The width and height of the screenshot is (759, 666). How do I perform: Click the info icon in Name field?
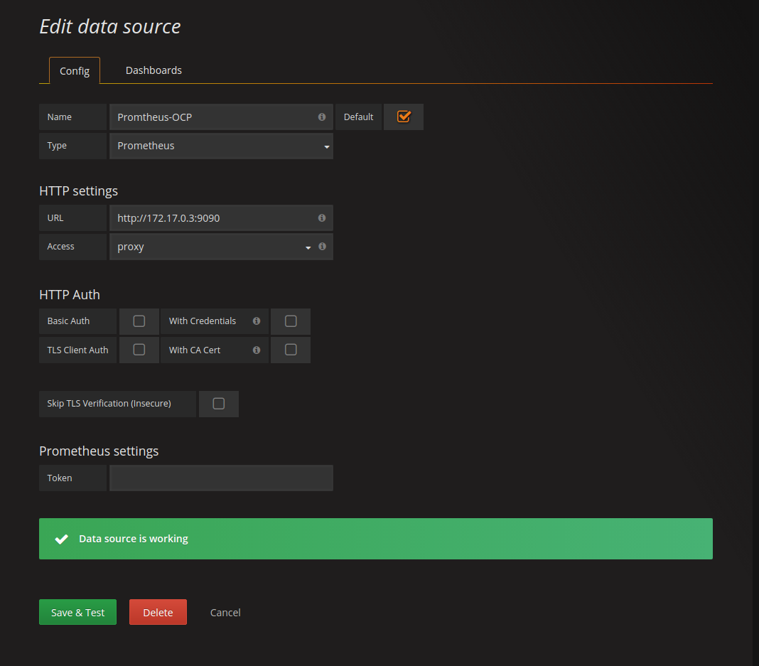(322, 117)
